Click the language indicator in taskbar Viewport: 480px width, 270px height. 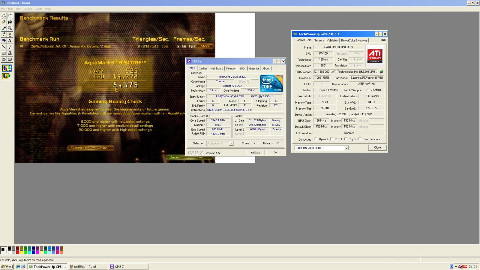451,266
